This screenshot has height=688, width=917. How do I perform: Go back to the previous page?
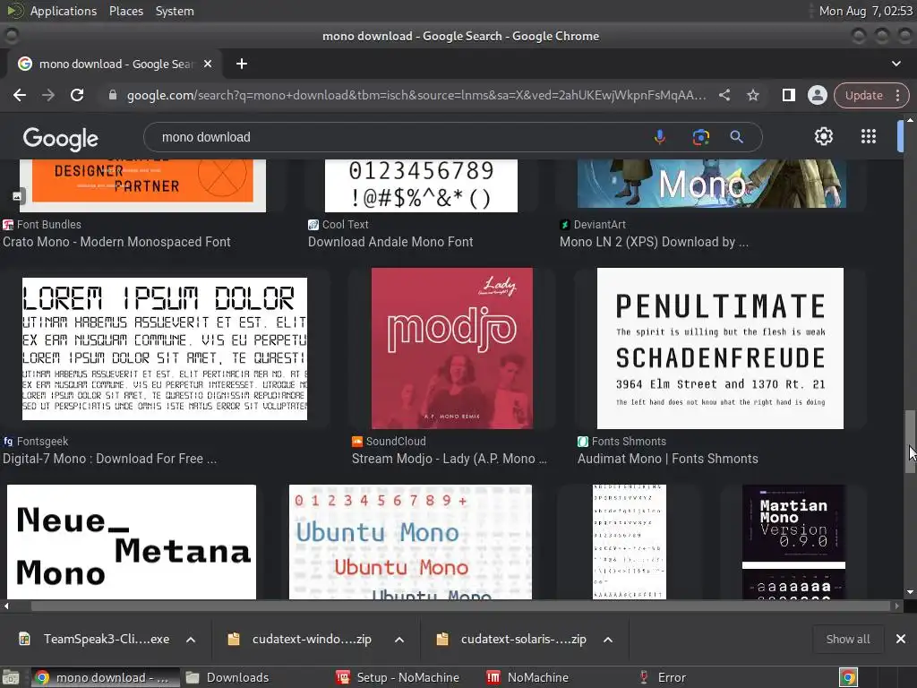(x=20, y=95)
